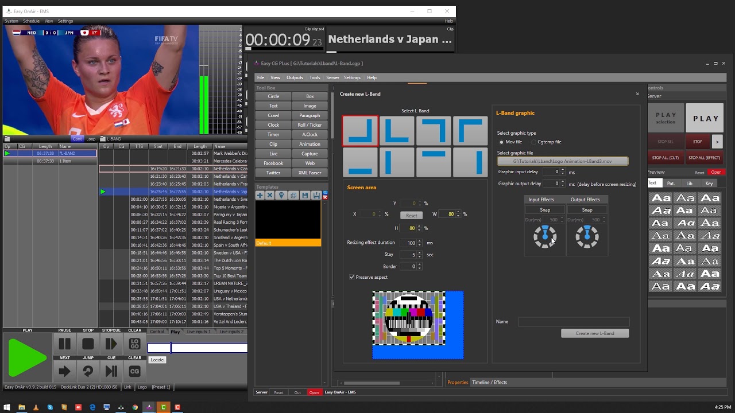Switch to the Timeline / Effects tab
735x413 pixels.
489,382
